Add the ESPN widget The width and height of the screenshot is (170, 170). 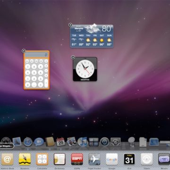click(77, 159)
